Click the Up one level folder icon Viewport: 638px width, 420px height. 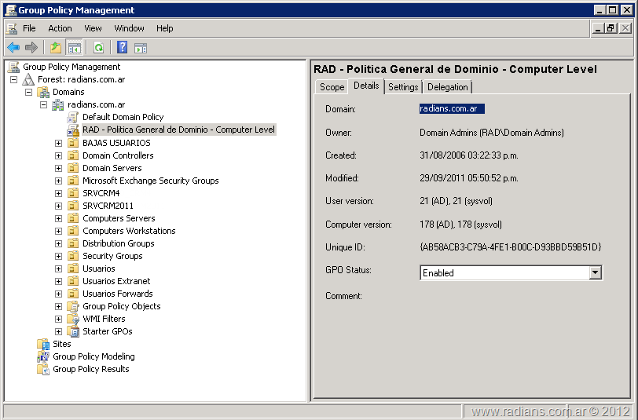tap(56, 48)
